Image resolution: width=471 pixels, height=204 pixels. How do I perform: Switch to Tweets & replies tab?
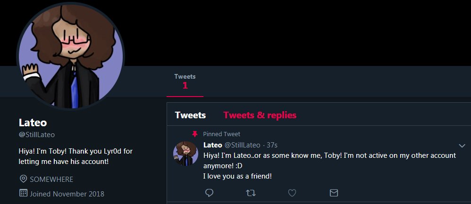pyautogui.click(x=260, y=115)
